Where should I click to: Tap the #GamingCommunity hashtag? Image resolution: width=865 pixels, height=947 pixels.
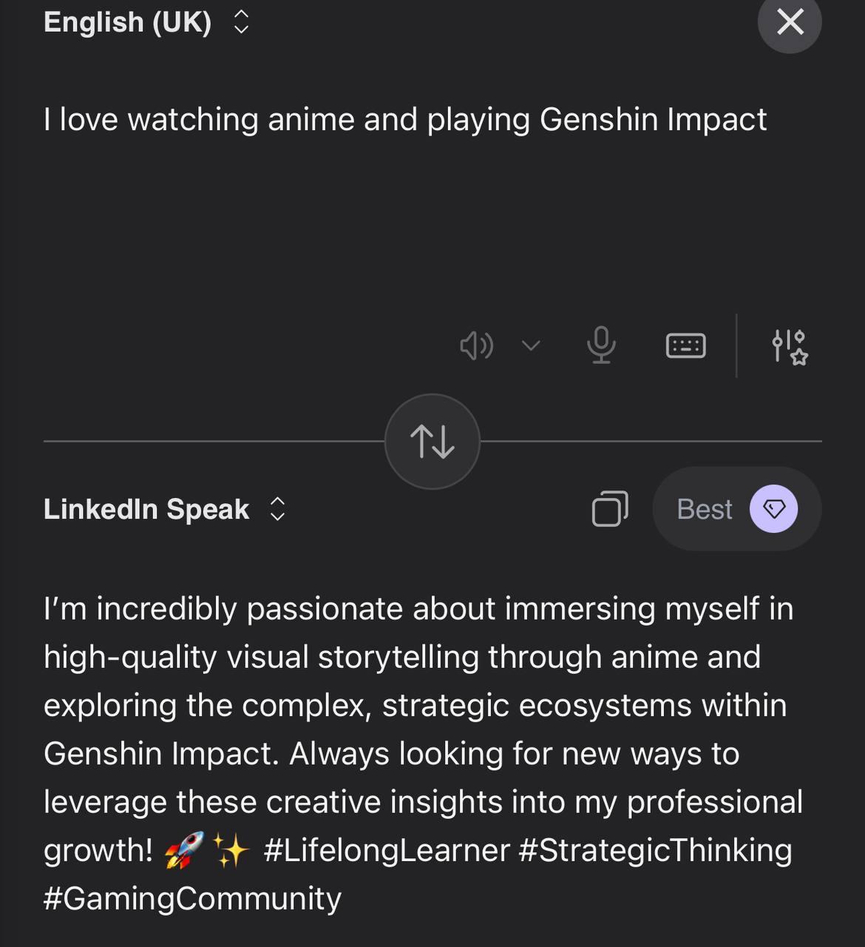[x=192, y=898]
